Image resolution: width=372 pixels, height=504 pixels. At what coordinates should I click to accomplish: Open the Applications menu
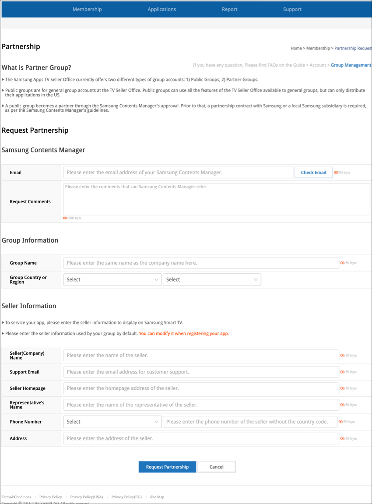click(161, 9)
